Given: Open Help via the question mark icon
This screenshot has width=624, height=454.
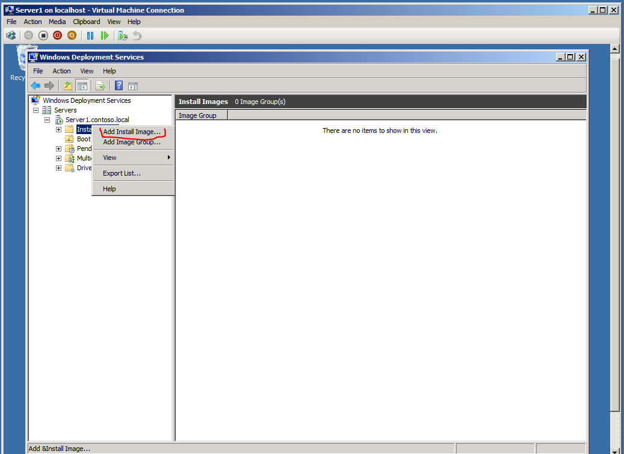Looking at the screenshot, I should tap(119, 85).
